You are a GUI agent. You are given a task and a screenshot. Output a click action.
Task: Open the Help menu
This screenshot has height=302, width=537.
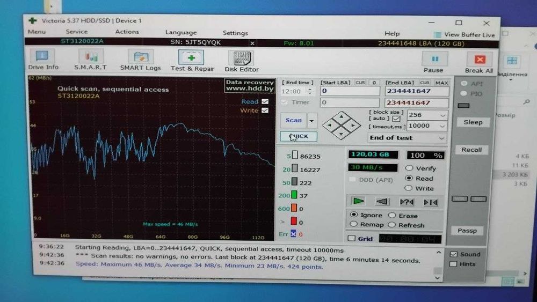pyautogui.click(x=392, y=33)
